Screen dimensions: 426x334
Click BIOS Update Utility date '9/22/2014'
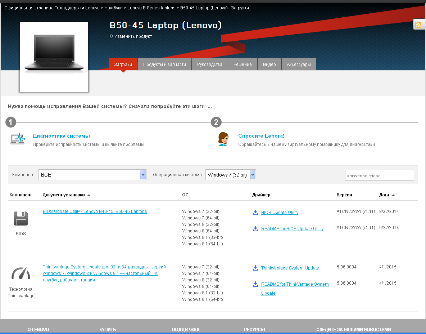click(x=389, y=211)
